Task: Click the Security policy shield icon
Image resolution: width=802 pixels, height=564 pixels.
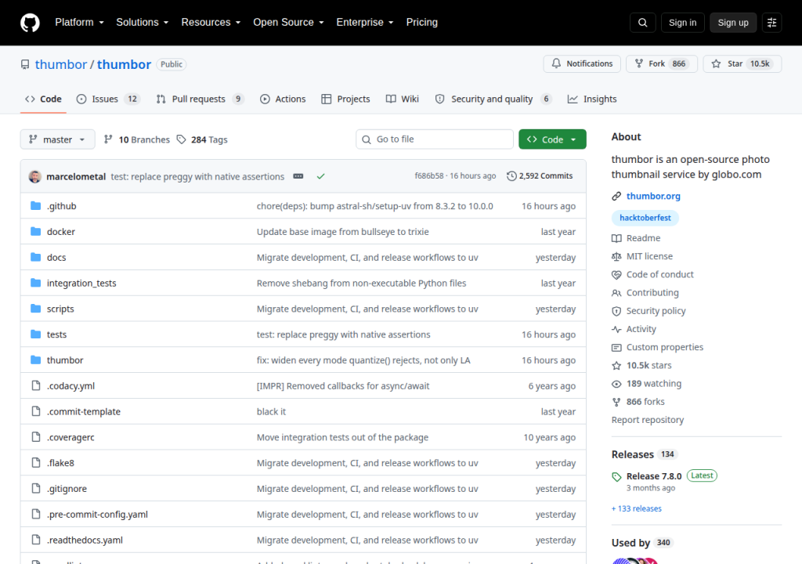Action: (x=616, y=311)
